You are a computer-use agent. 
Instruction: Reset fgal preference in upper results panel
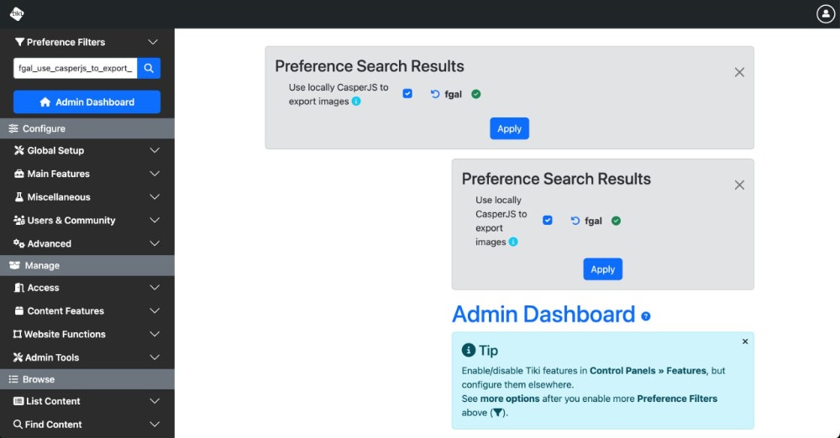click(x=435, y=94)
